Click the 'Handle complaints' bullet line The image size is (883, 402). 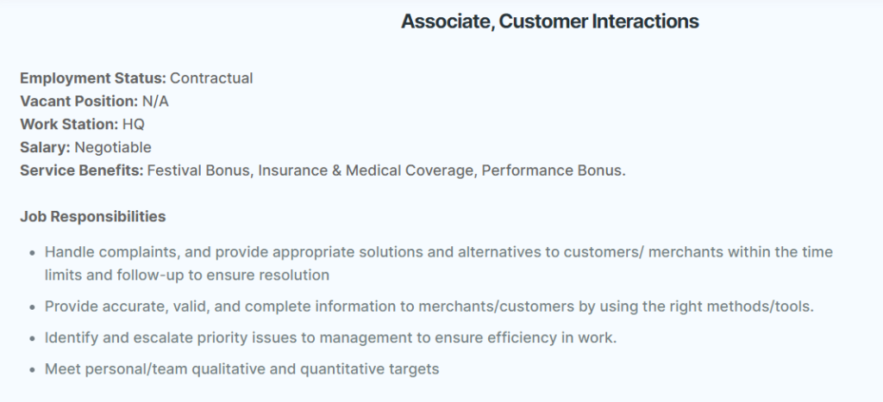pos(439,252)
